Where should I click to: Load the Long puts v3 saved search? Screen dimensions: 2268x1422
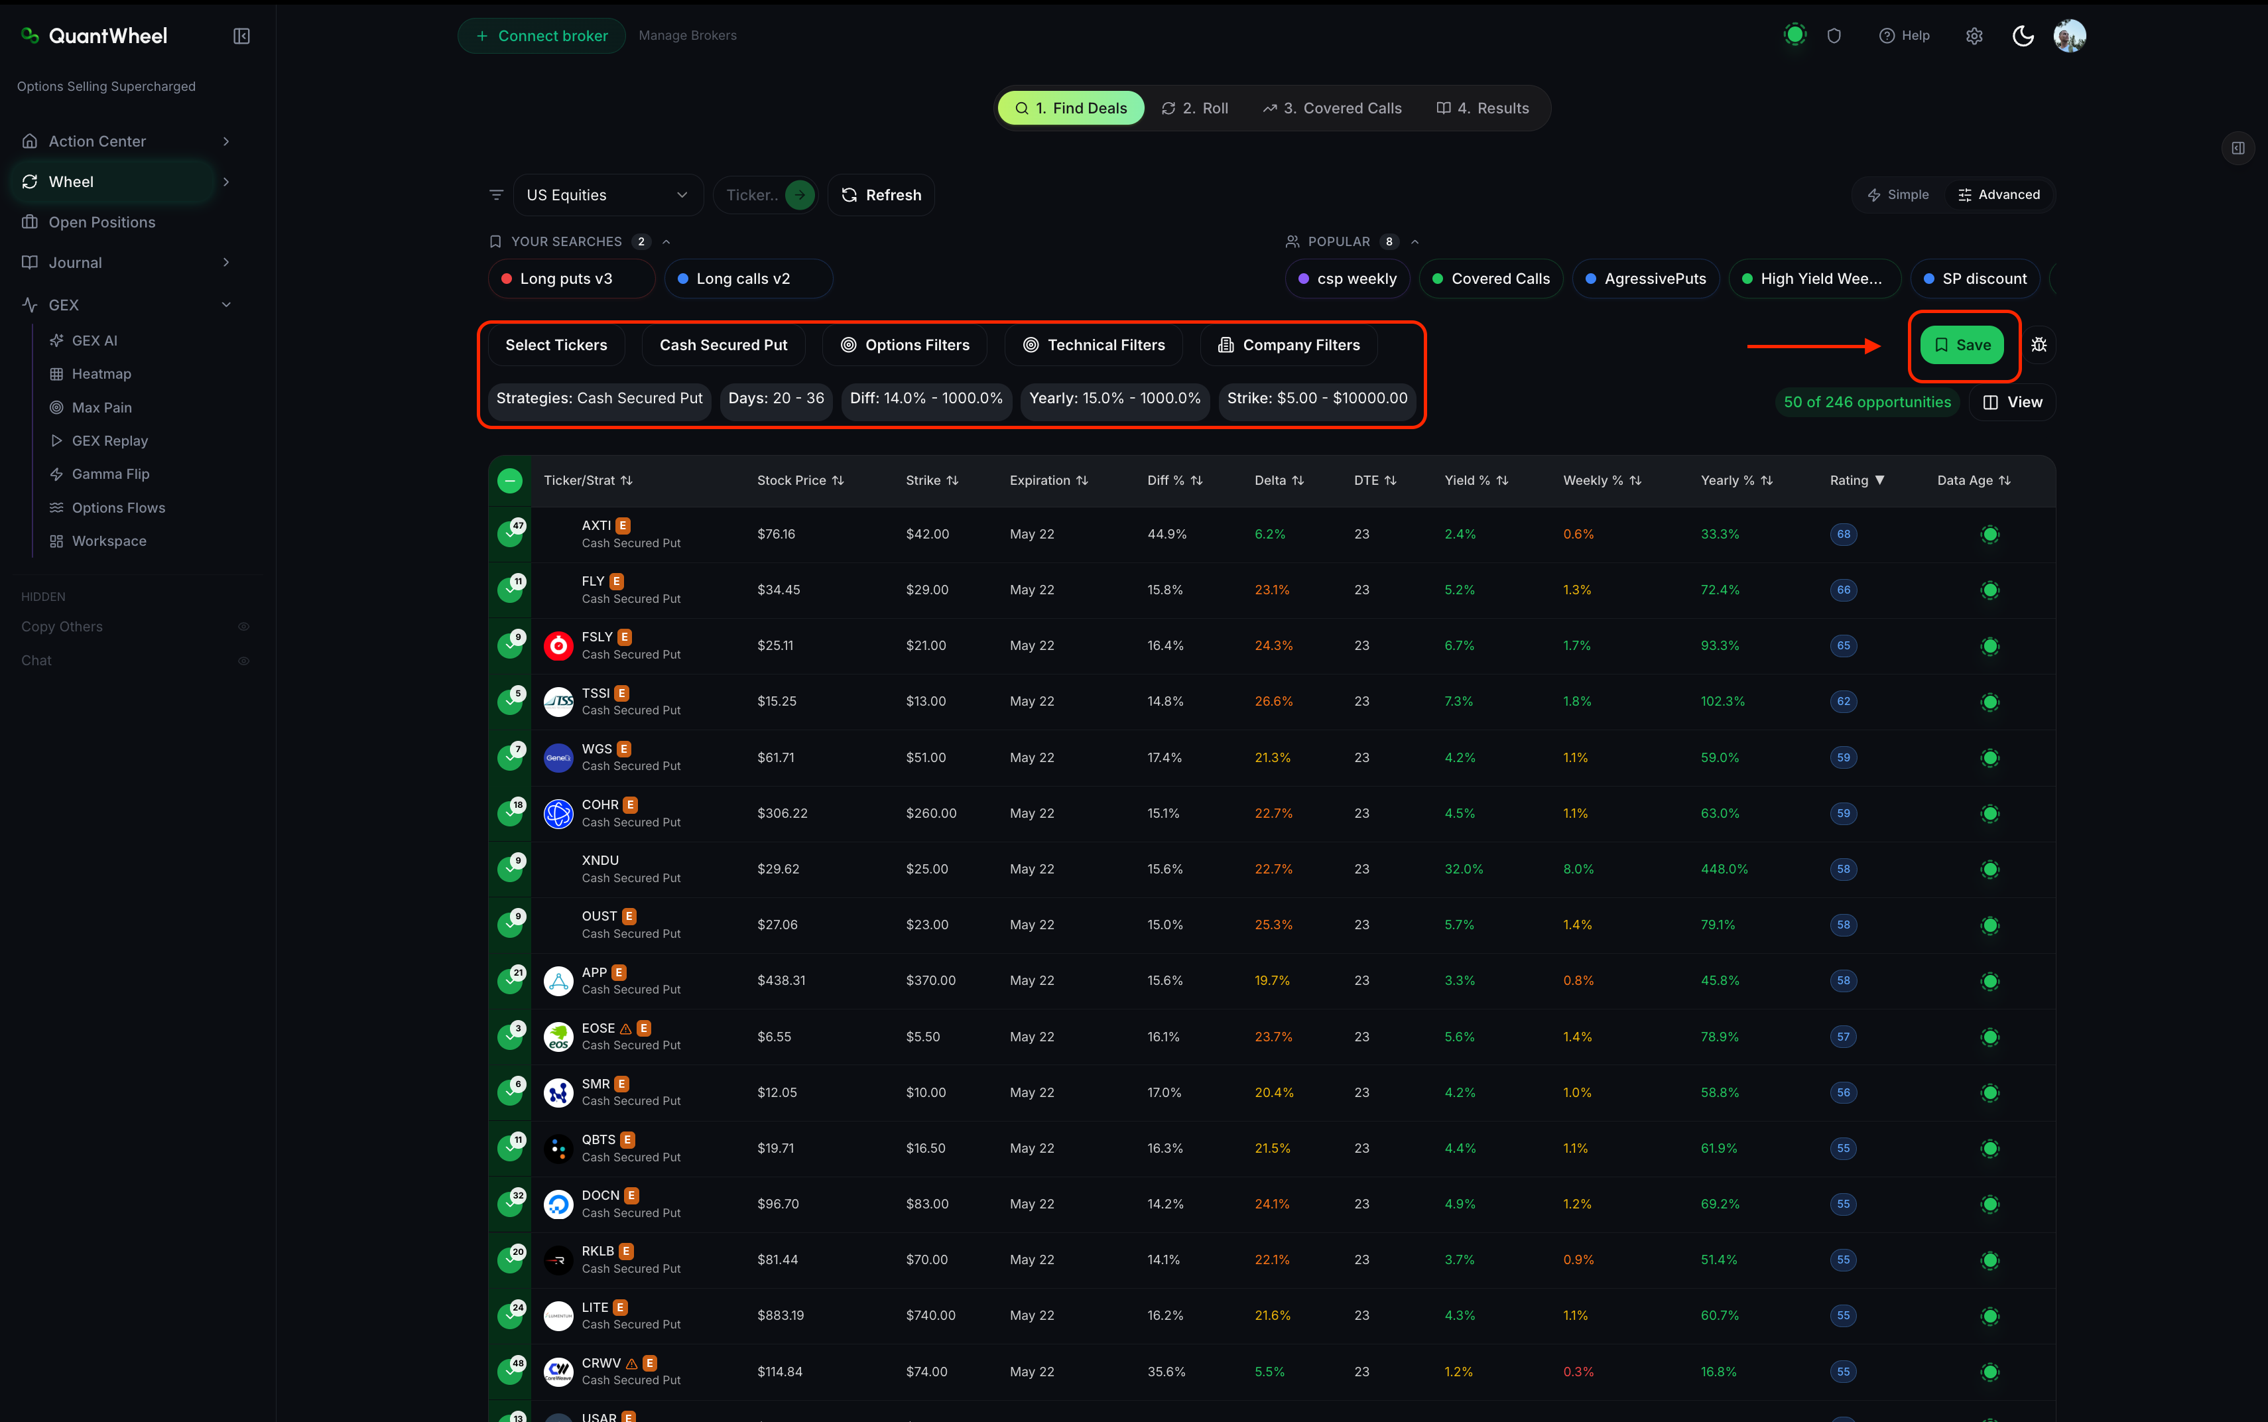[x=572, y=279]
